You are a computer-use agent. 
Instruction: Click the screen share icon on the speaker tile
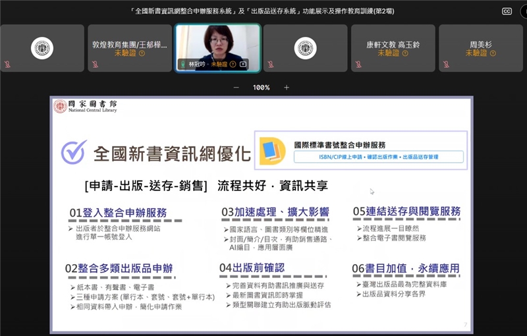point(243,65)
